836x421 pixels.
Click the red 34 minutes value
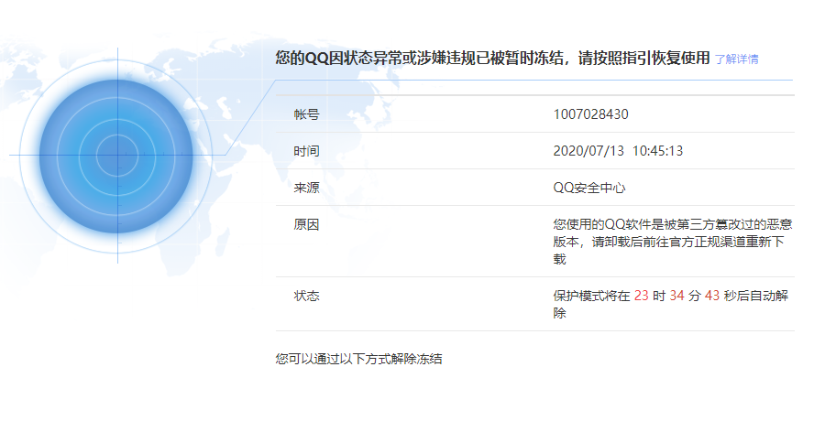pyautogui.click(x=677, y=296)
